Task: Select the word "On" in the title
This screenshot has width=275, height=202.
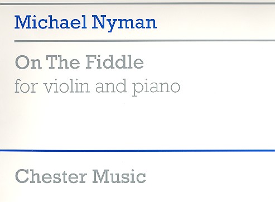Action: [28, 62]
